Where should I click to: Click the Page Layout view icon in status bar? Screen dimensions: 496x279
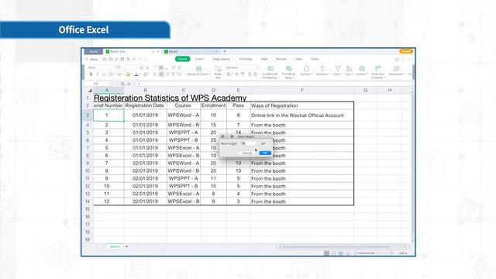coord(334,253)
